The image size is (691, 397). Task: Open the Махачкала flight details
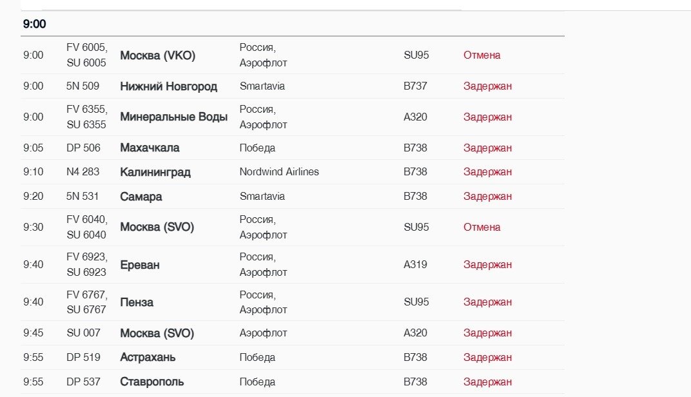150,148
